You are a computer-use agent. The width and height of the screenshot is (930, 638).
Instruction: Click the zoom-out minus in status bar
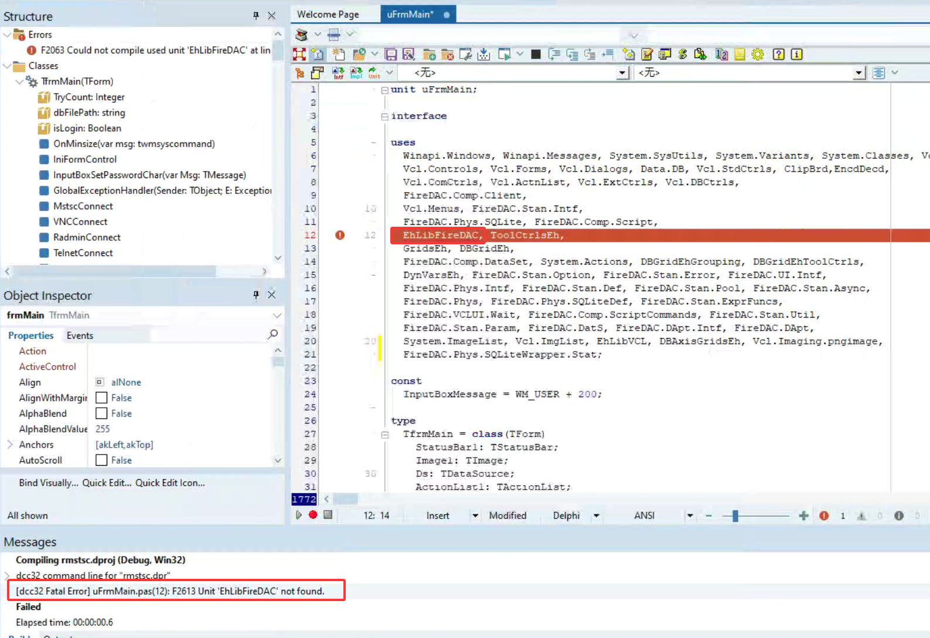708,516
